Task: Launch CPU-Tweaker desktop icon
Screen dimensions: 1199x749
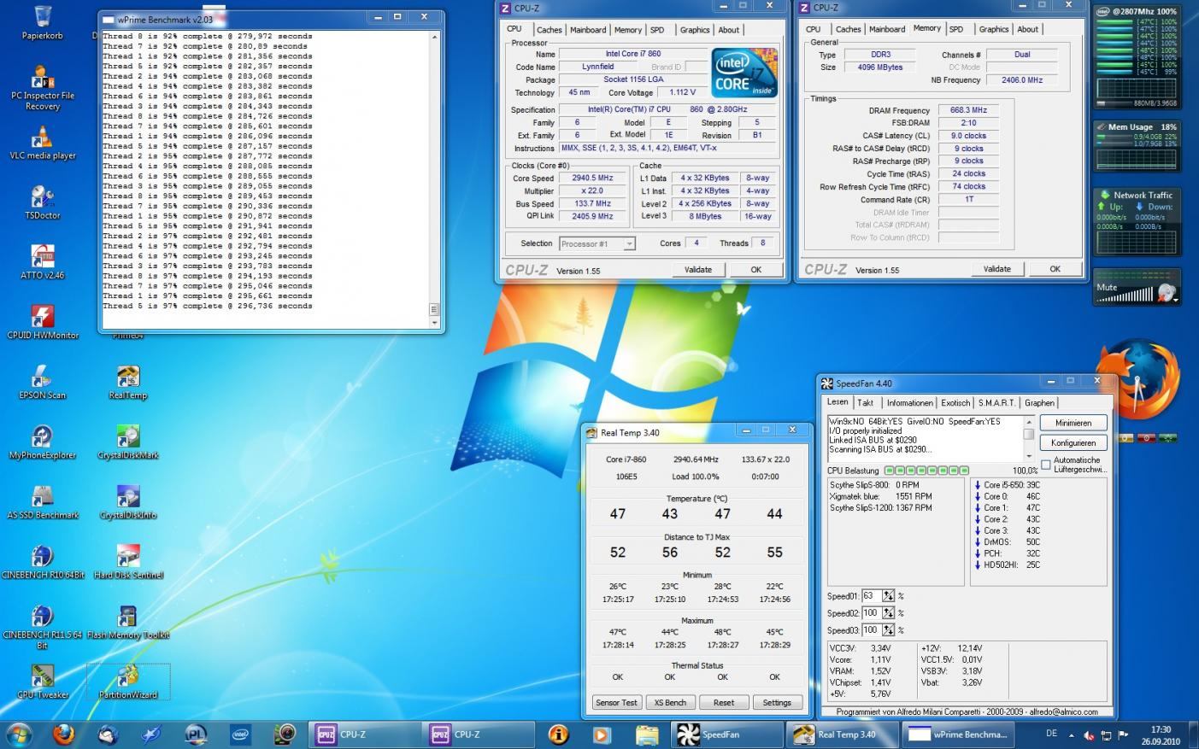Action: click(42, 682)
